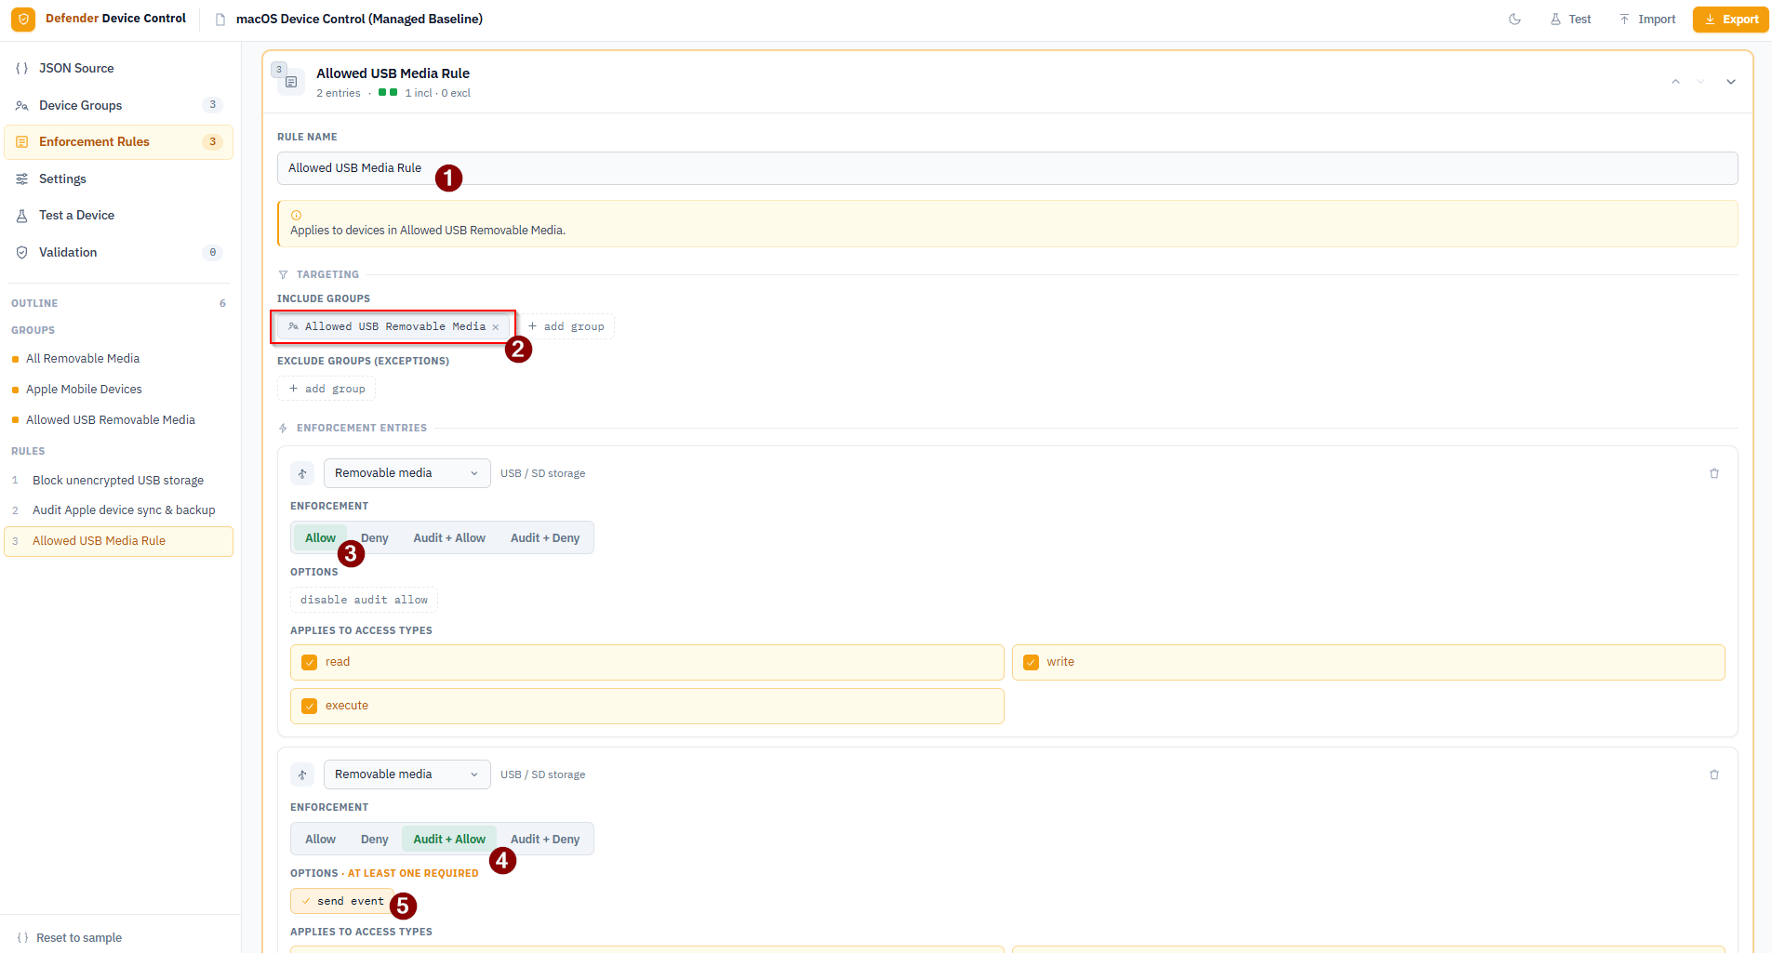Move rule up with the chevron-up icon
Image resolution: width=1772 pixels, height=953 pixels.
(1675, 82)
